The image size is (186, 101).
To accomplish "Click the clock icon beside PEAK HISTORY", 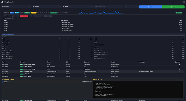I will click(5, 18).
